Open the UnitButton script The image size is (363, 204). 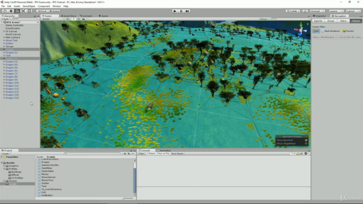tap(47, 195)
